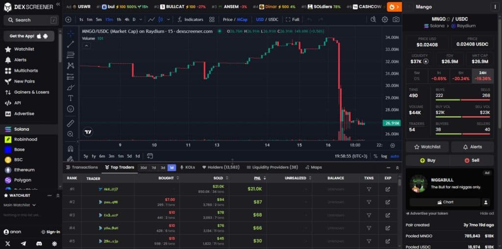Sort the table by BOUGHT column
The image size is (502, 249).
pos(169,178)
